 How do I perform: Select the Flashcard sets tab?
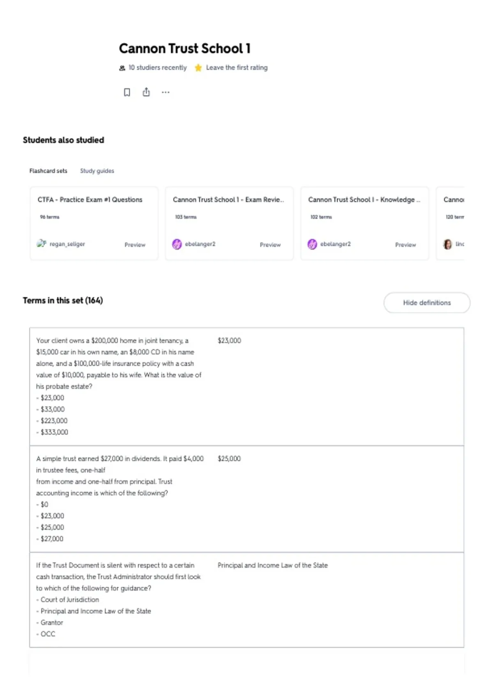(48, 171)
